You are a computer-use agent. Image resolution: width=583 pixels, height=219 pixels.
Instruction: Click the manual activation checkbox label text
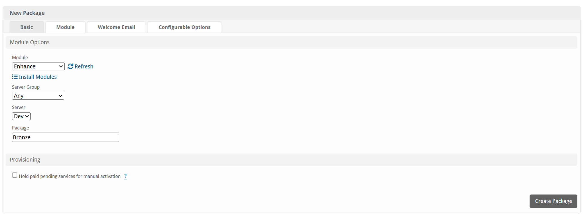click(x=70, y=176)
